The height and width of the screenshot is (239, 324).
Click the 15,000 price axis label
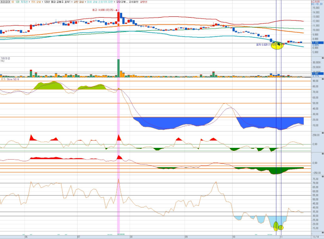click(316, 8)
